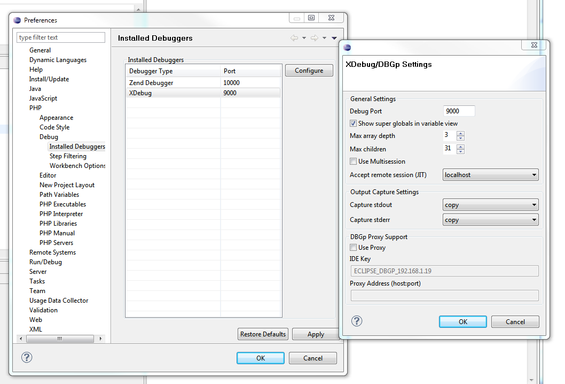
Task: Enable Use Multisession checkbox
Action: click(x=353, y=162)
